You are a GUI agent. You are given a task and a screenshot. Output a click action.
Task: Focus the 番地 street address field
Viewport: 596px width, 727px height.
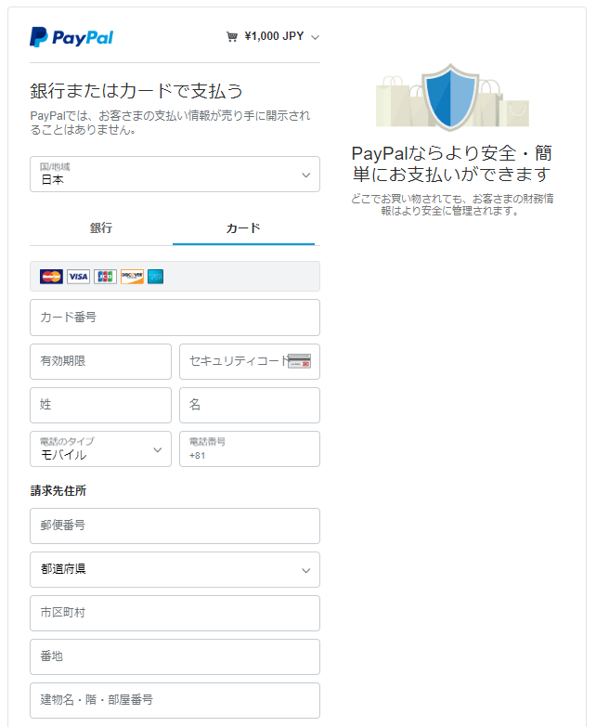175,656
